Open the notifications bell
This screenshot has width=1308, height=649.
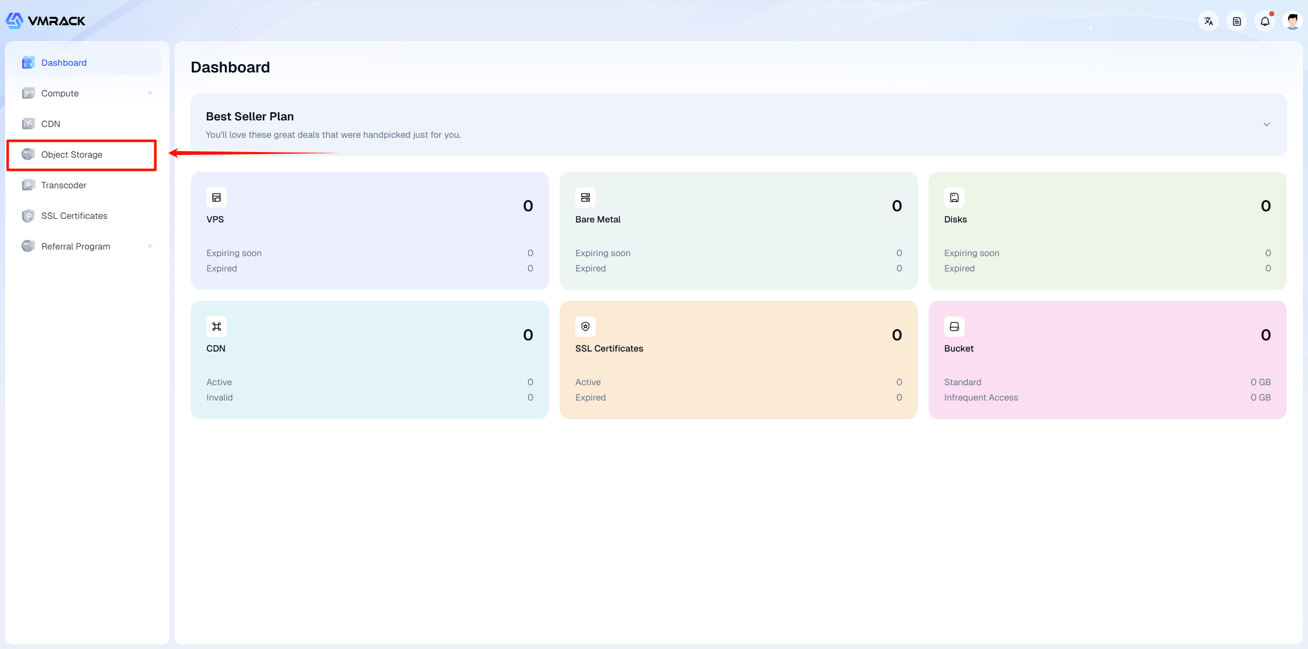(x=1265, y=21)
